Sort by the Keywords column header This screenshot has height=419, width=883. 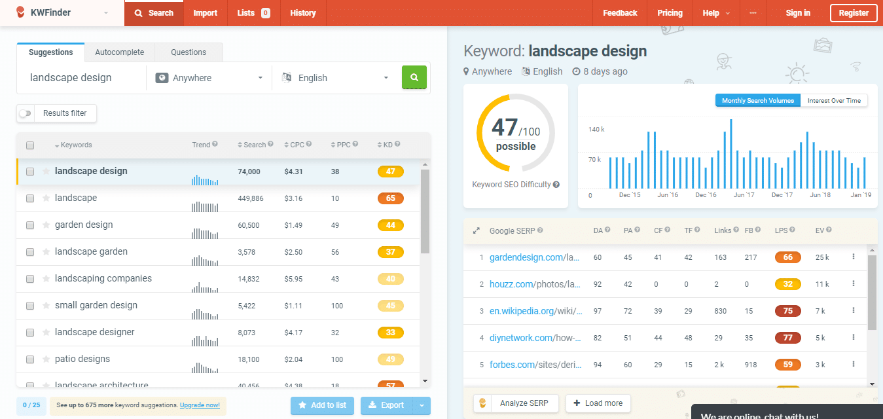73,145
